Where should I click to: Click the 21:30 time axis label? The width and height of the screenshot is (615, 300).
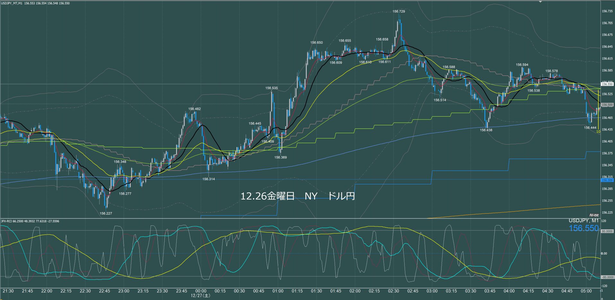[x=8, y=291]
